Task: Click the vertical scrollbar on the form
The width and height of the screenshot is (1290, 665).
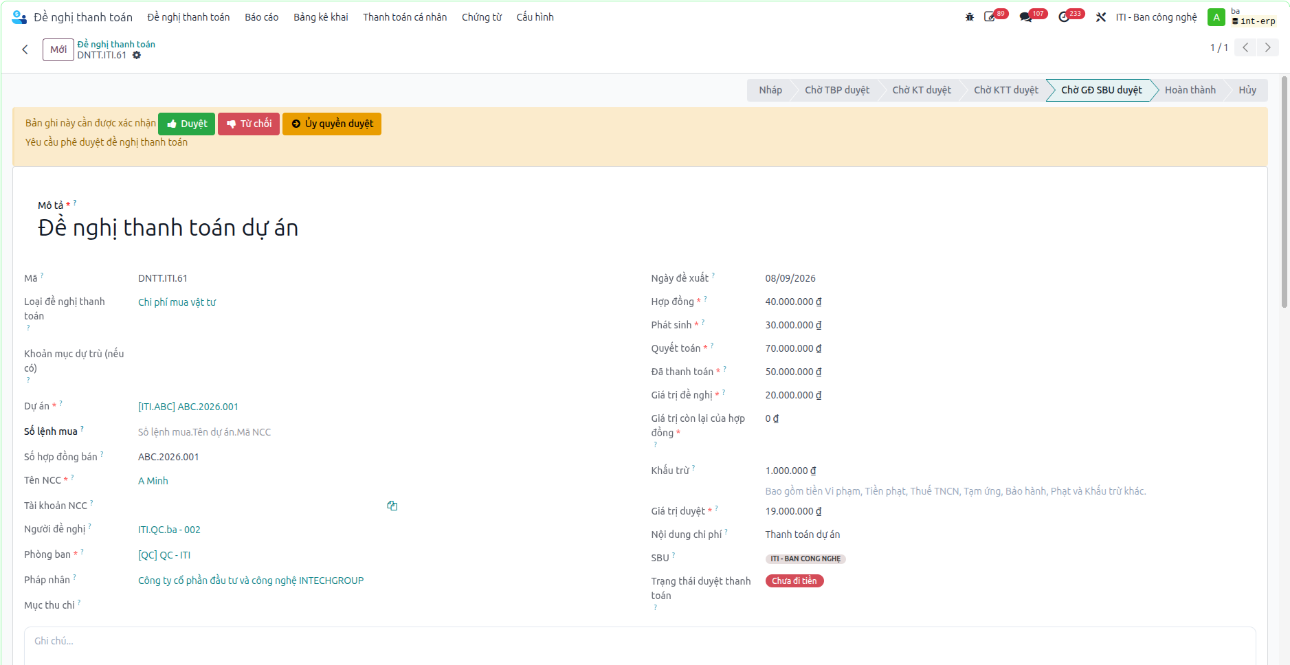Action: coord(1285,192)
